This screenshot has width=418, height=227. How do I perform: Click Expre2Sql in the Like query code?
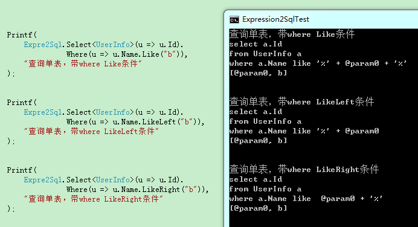point(43,45)
